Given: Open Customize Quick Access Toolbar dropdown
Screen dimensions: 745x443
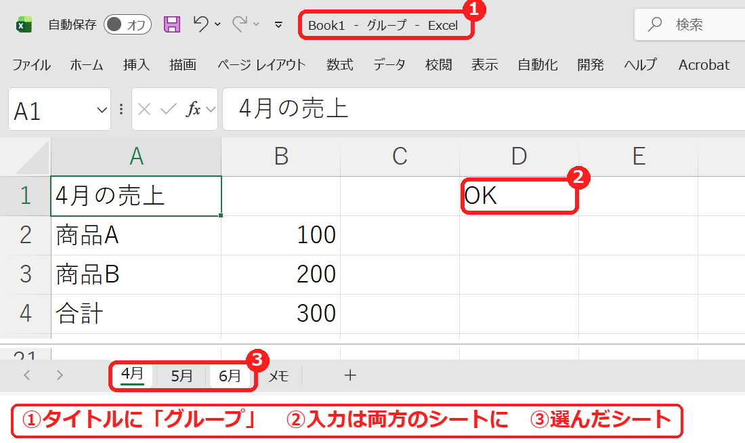Looking at the screenshot, I should pos(278,24).
